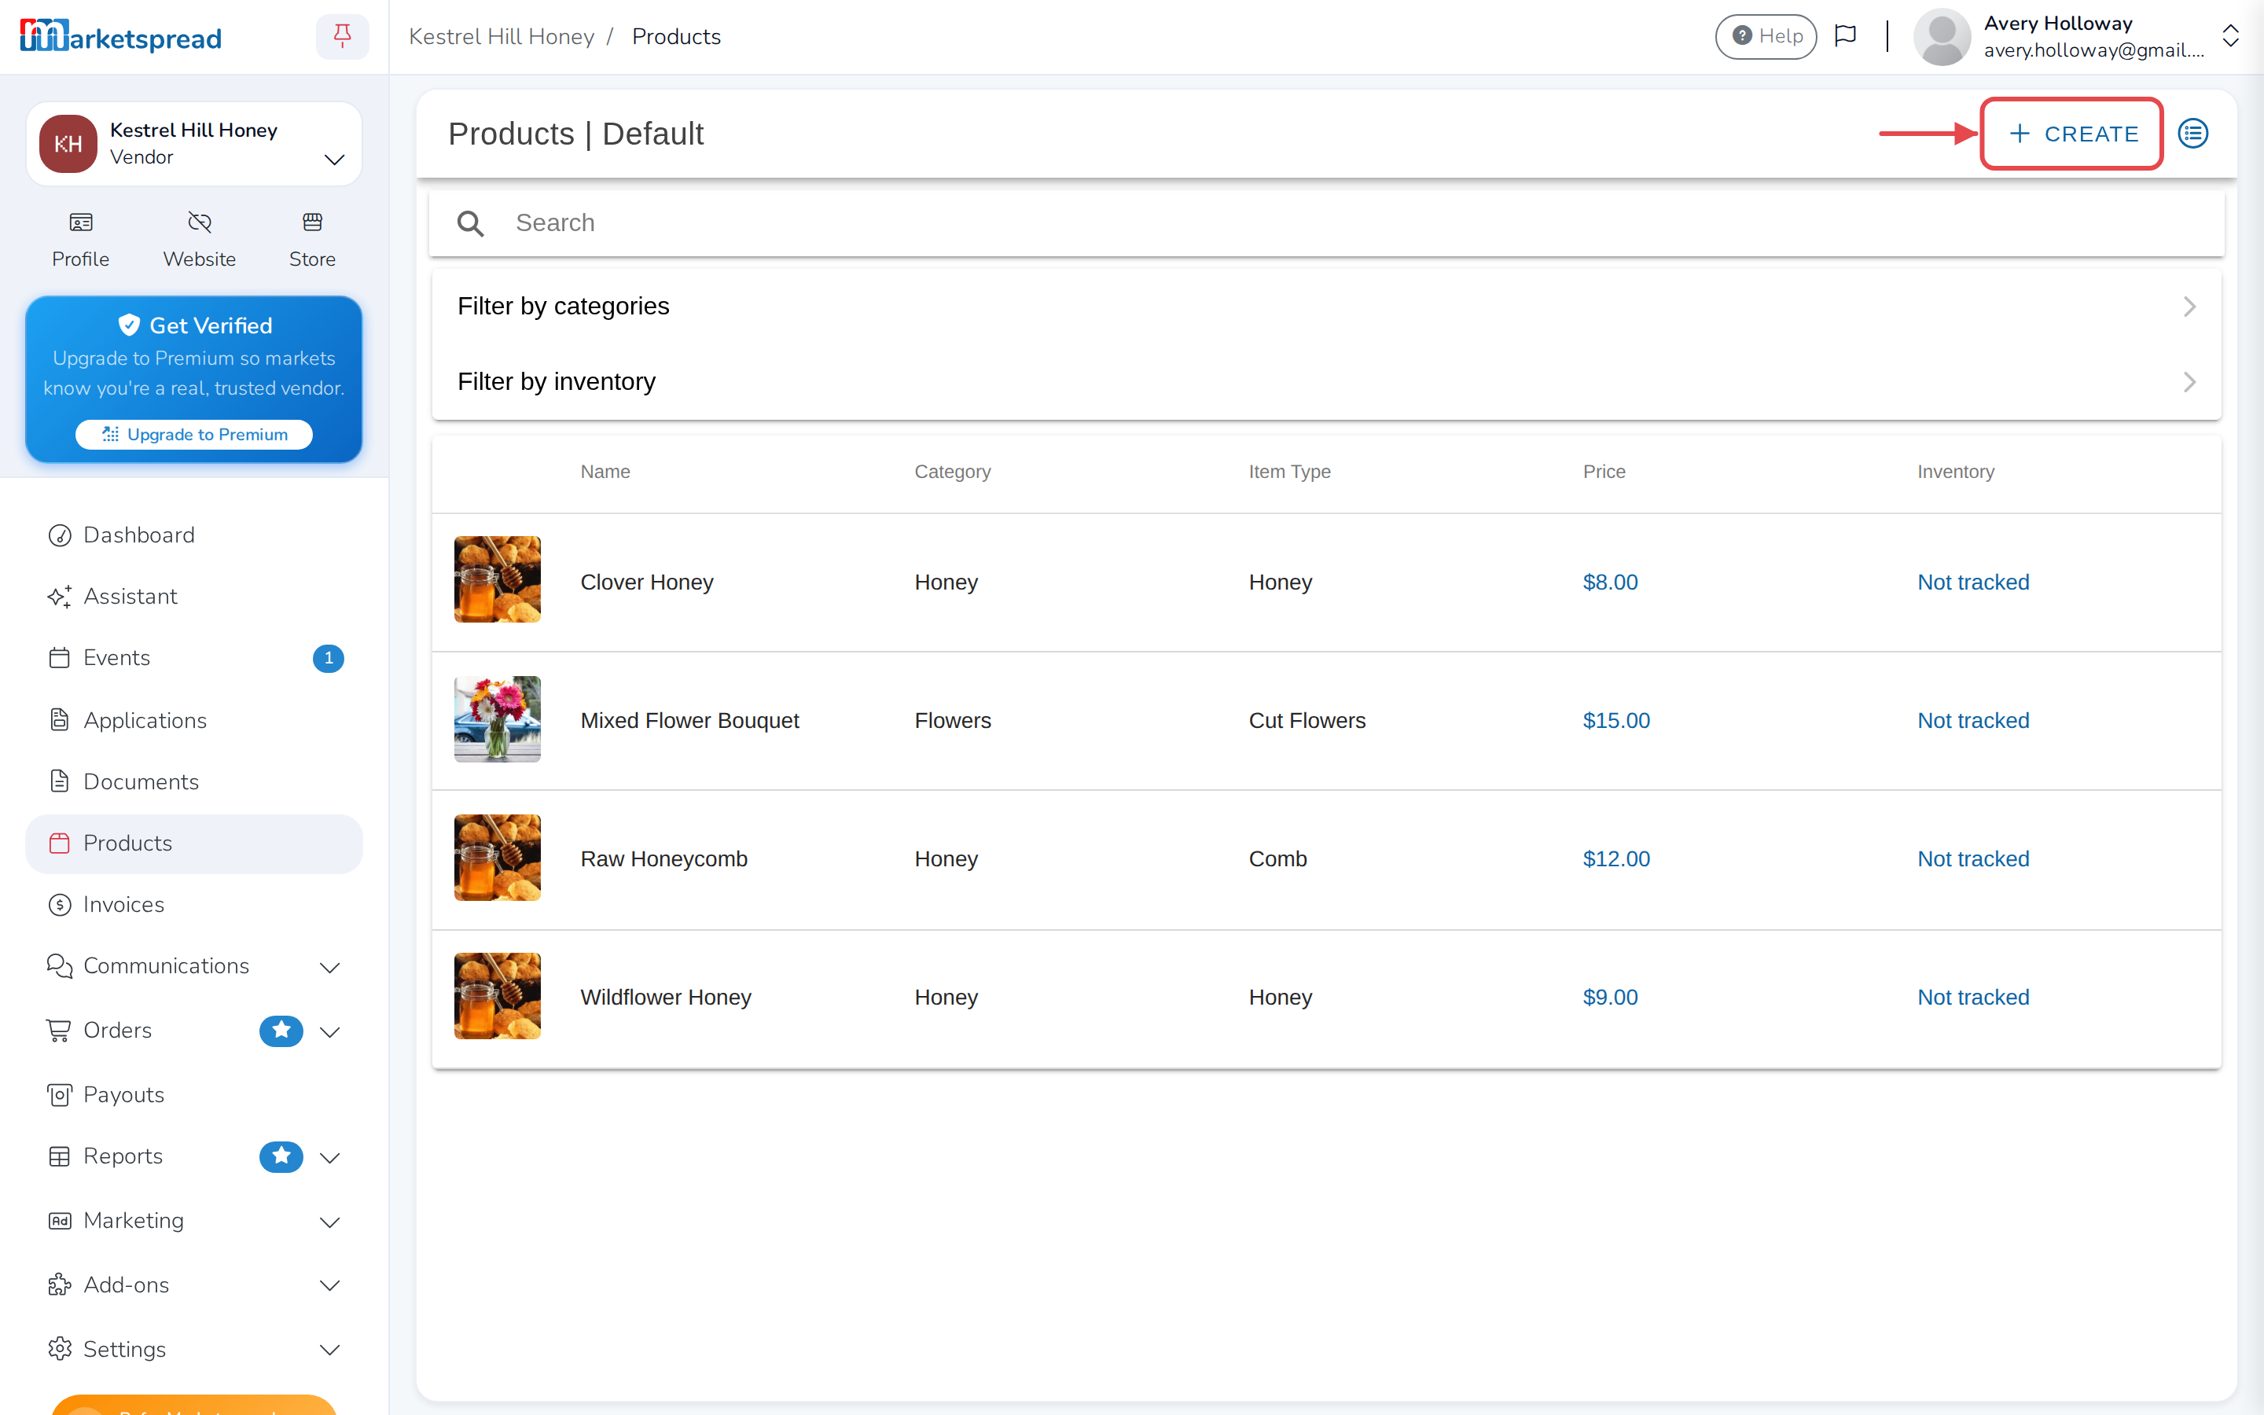Open Raw Honeycomb product thumbnail

click(x=497, y=857)
